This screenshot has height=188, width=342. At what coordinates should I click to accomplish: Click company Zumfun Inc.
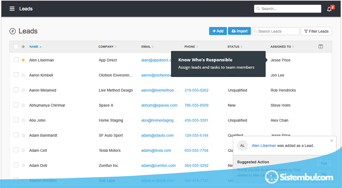(109, 165)
